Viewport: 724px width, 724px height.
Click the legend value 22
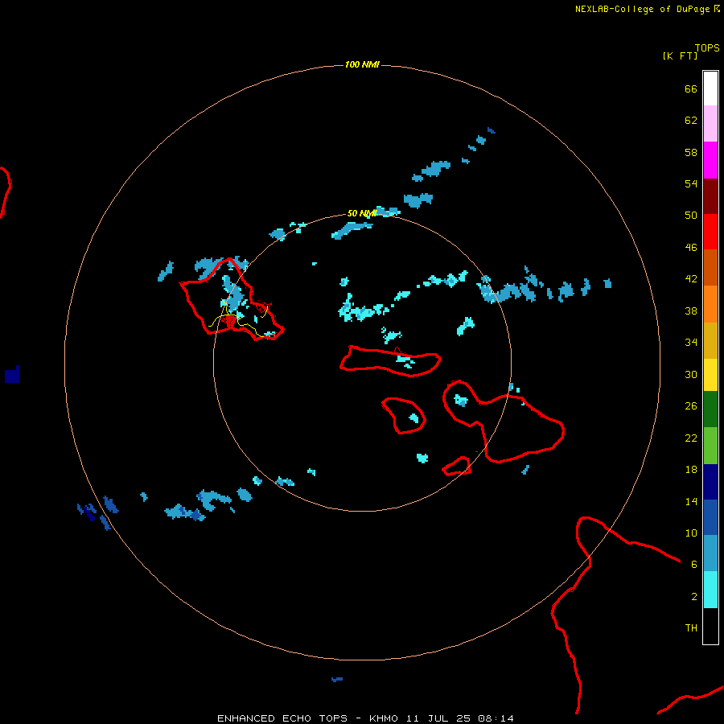691,438
